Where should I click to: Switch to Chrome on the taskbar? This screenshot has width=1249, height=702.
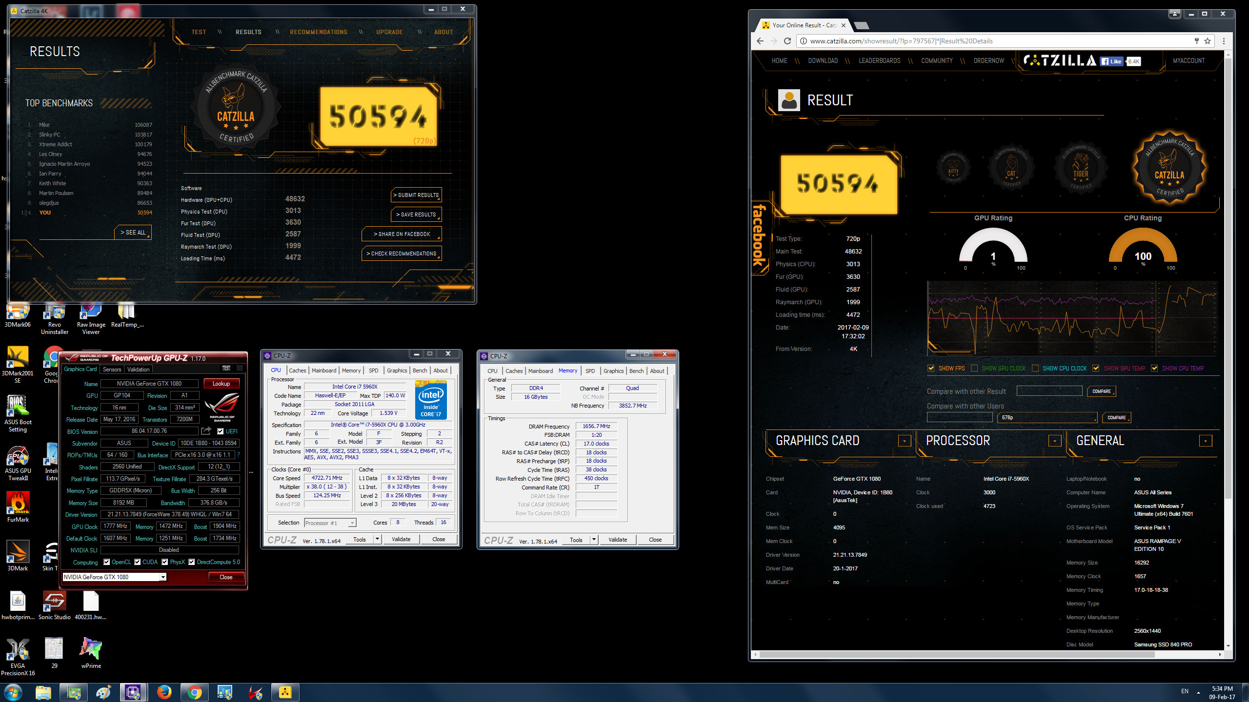tap(195, 692)
